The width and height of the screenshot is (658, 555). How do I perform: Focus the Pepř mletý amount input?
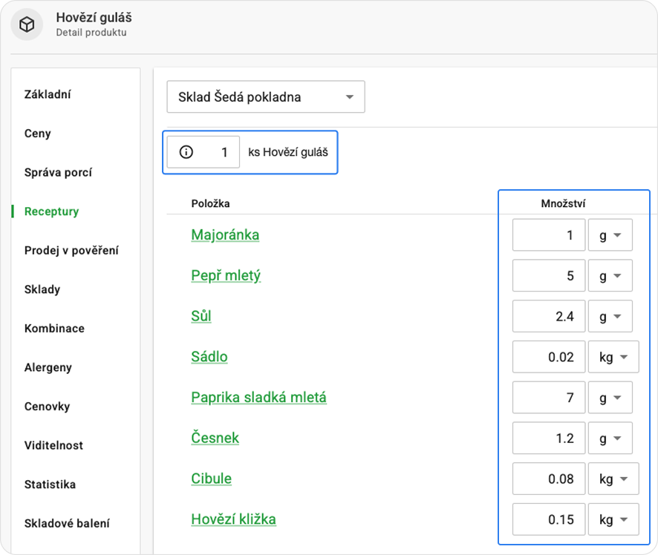(548, 276)
